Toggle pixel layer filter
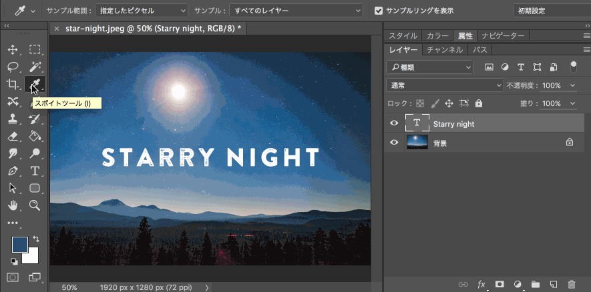591x292 pixels. (489, 67)
